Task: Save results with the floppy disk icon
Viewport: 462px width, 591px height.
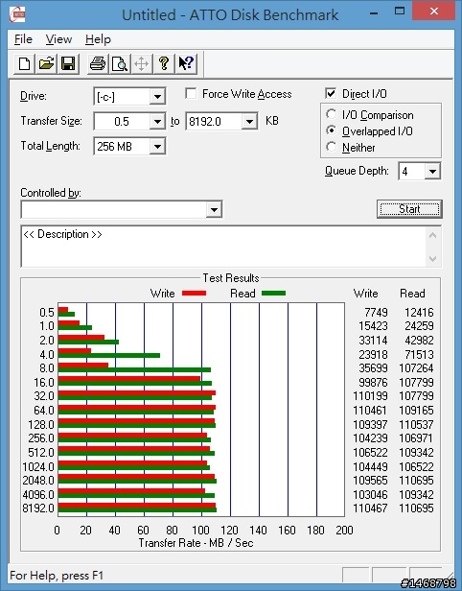Action: pyautogui.click(x=68, y=63)
